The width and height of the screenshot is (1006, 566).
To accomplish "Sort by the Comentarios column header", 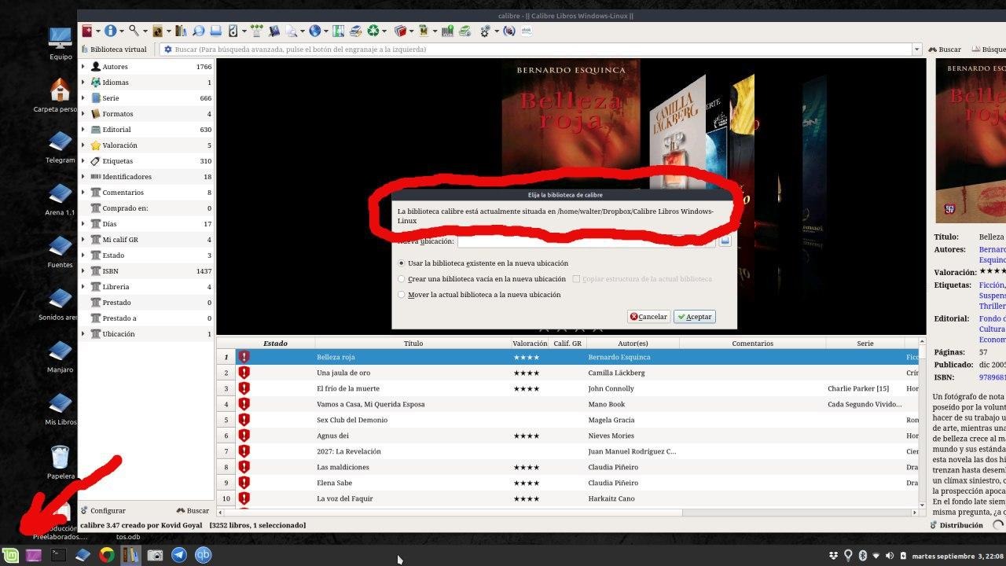I will [x=752, y=344].
